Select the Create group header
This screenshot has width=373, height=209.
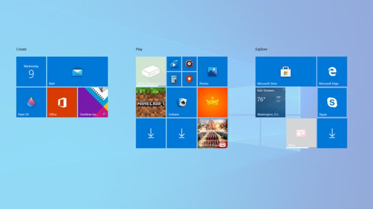coord(21,49)
